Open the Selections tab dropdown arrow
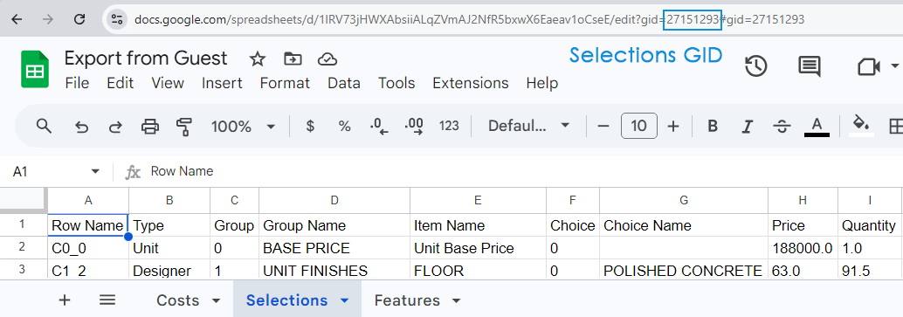 [345, 301]
